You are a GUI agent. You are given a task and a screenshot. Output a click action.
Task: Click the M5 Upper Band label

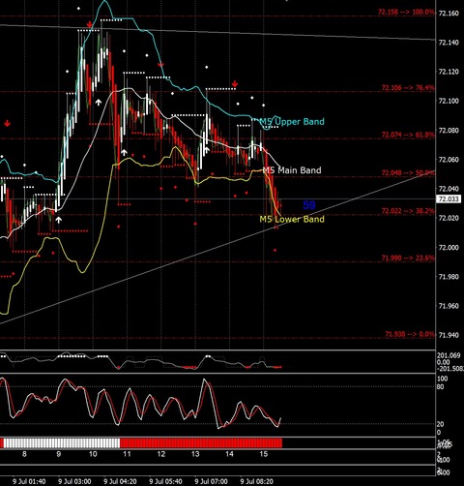pyautogui.click(x=292, y=122)
